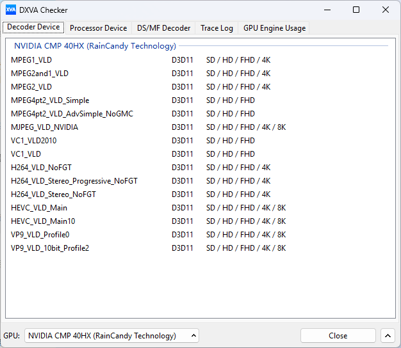Image resolution: width=401 pixels, height=348 pixels.
Task: Select the Decoder Device tab
Action: point(33,28)
